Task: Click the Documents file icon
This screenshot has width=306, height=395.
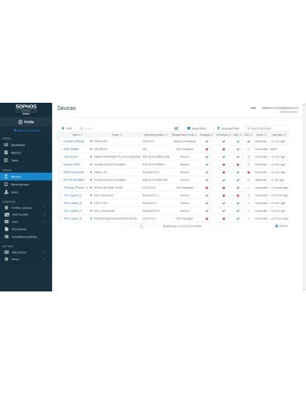Action: [x=6, y=229]
